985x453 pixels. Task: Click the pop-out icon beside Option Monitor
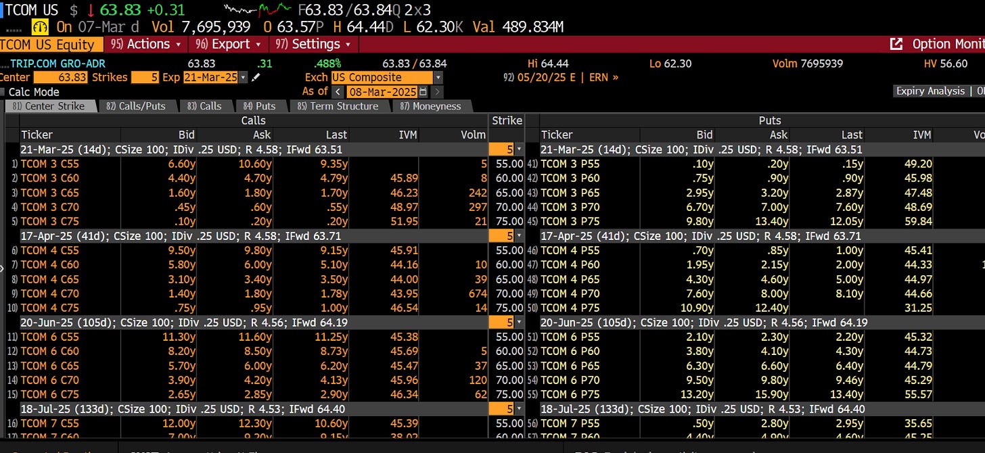pyautogui.click(x=896, y=44)
